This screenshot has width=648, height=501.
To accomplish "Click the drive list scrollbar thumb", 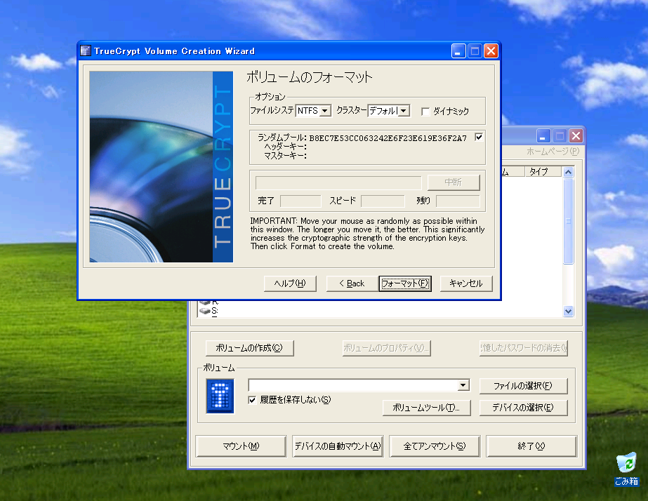I will pyautogui.click(x=568, y=220).
